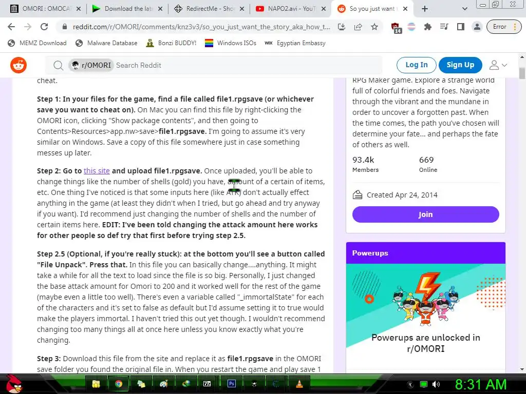Click the r/OMORI search scope chip
Screen dimensions: 526x394
click(91, 65)
